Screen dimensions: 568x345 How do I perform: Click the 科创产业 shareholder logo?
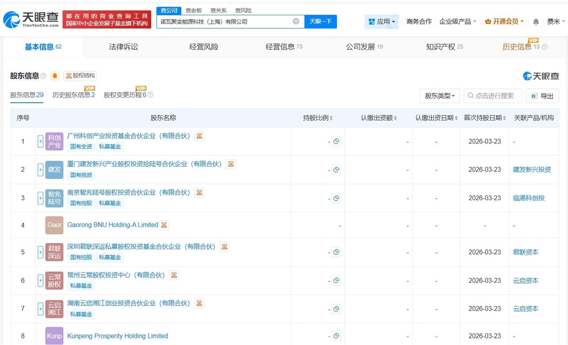point(54,142)
